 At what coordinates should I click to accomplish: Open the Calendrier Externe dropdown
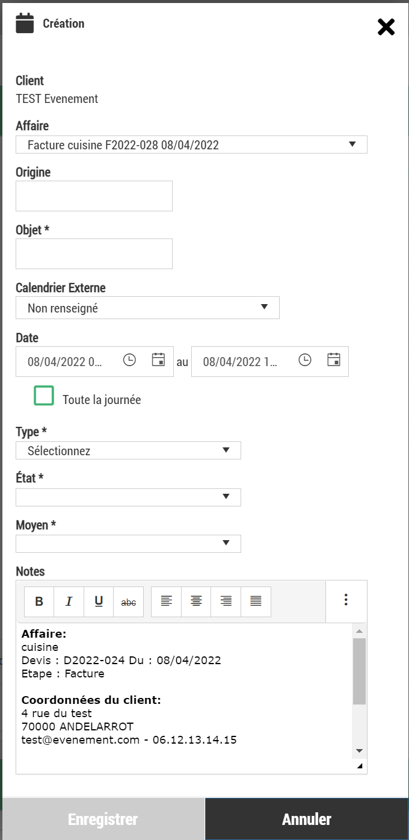(147, 308)
